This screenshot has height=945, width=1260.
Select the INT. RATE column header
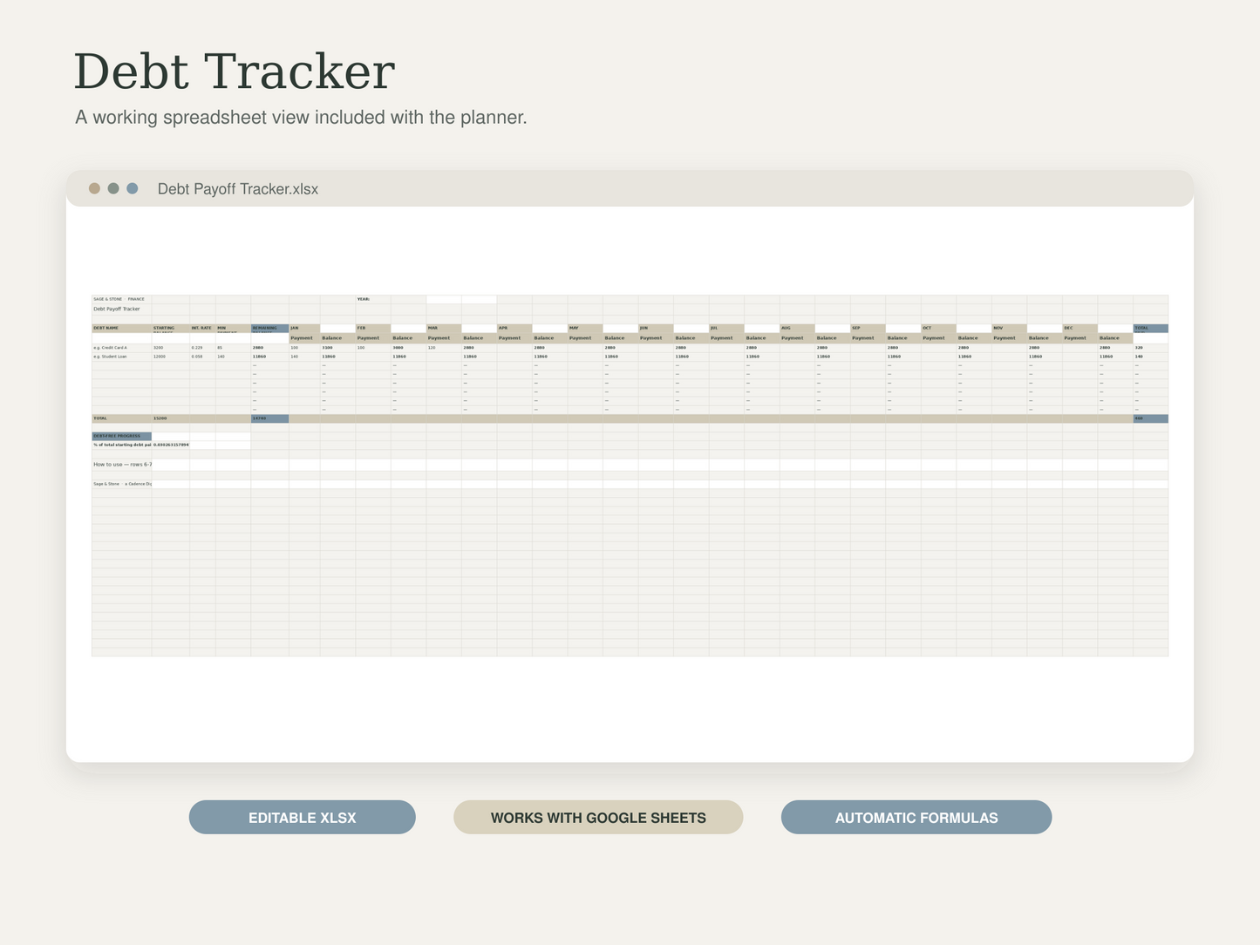pyautogui.click(x=202, y=329)
